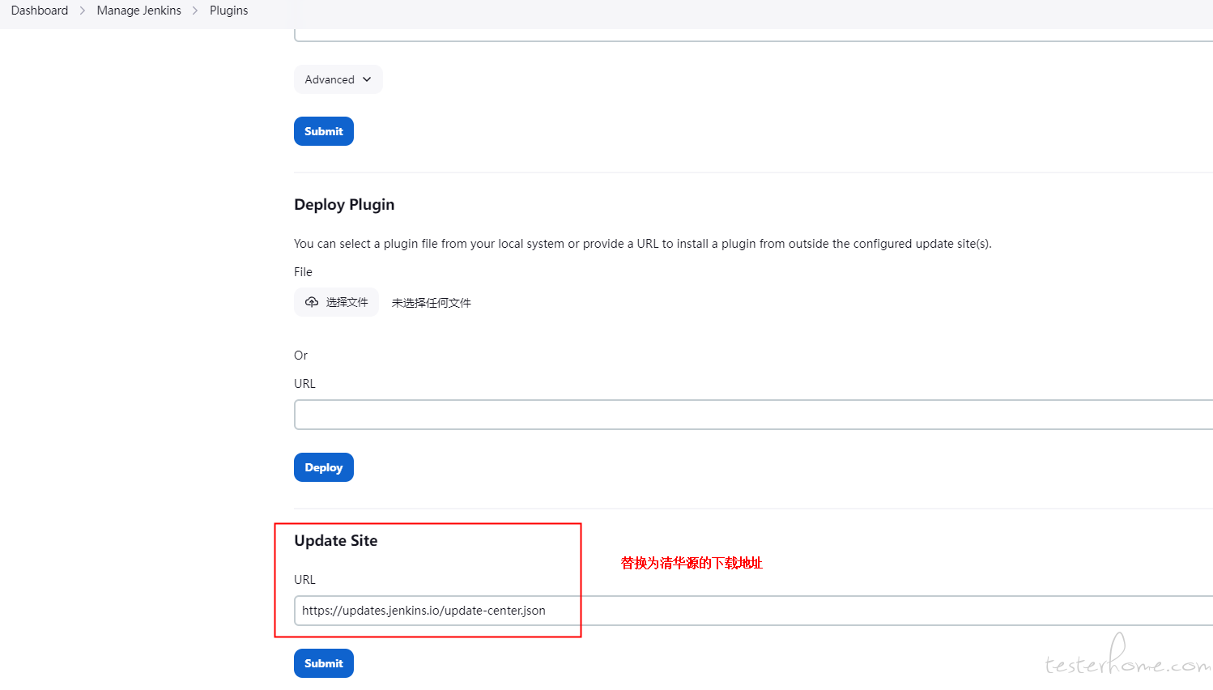This screenshot has height=690, width=1213.
Task: Click the Deploy button
Action: tap(324, 467)
